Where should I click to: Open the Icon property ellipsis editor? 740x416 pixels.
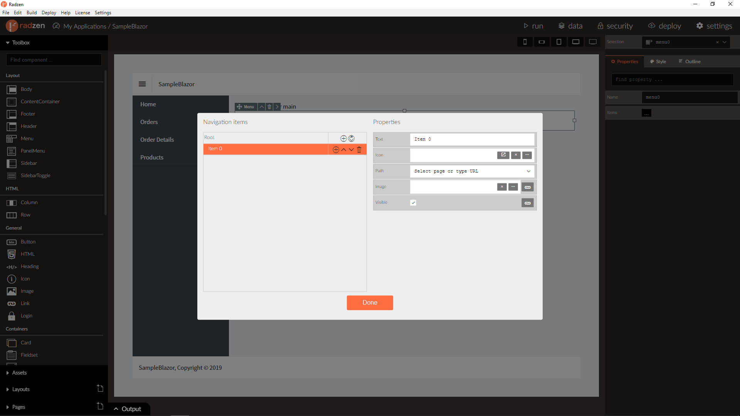(x=527, y=155)
